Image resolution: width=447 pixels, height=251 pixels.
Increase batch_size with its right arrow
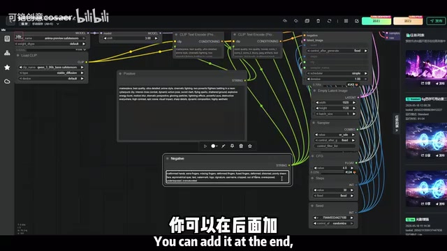coord(354,114)
